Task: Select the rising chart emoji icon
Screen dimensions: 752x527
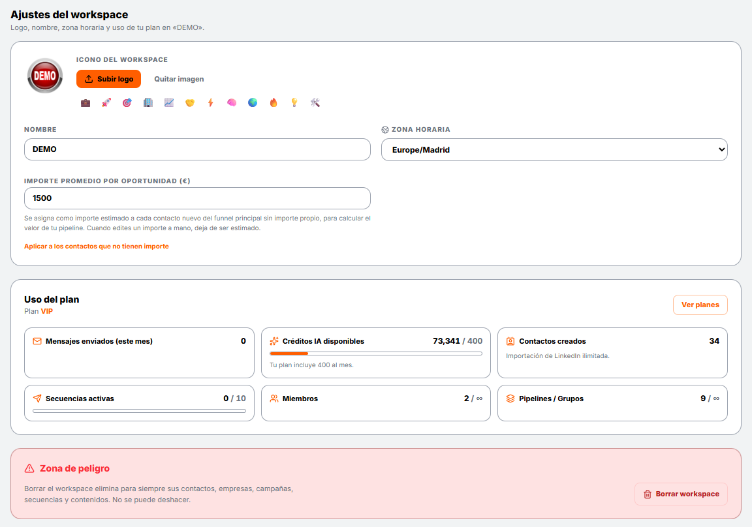Action: click(x=169, y=102)
